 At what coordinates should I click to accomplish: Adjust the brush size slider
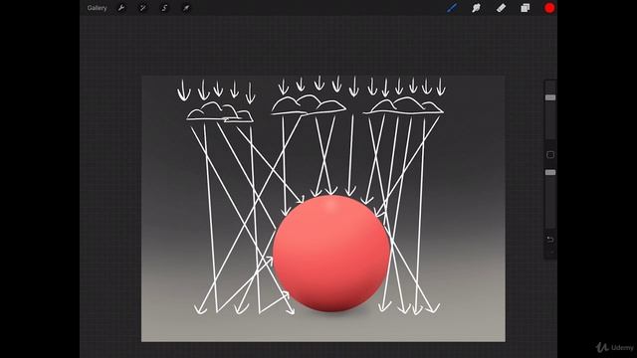(550, 97)
